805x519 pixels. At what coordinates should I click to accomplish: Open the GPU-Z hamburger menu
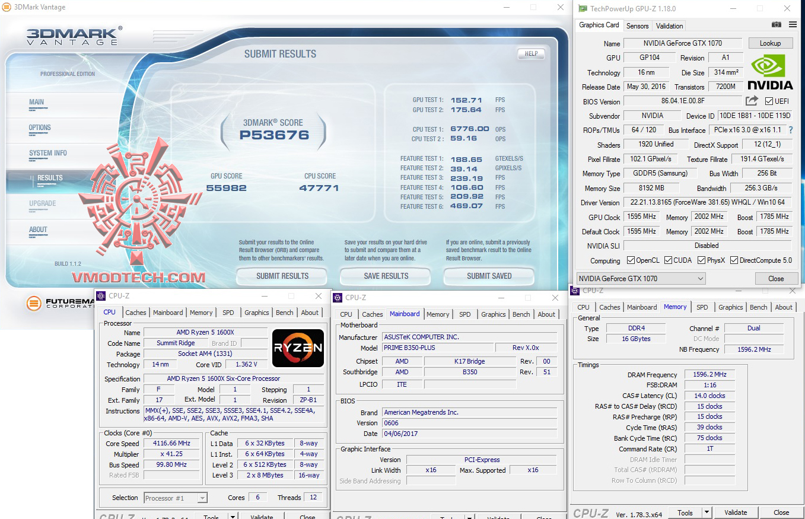pyautogui.click(x=793, y=25)
